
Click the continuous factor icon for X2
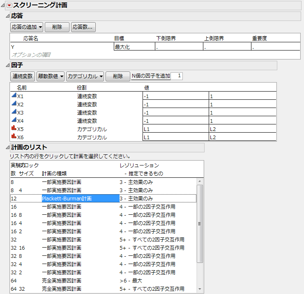pos(14,104)
